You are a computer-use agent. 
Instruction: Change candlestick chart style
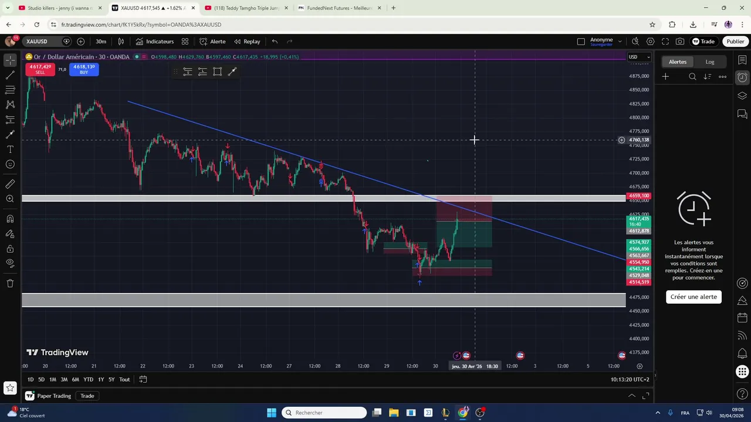coord(121,42)
